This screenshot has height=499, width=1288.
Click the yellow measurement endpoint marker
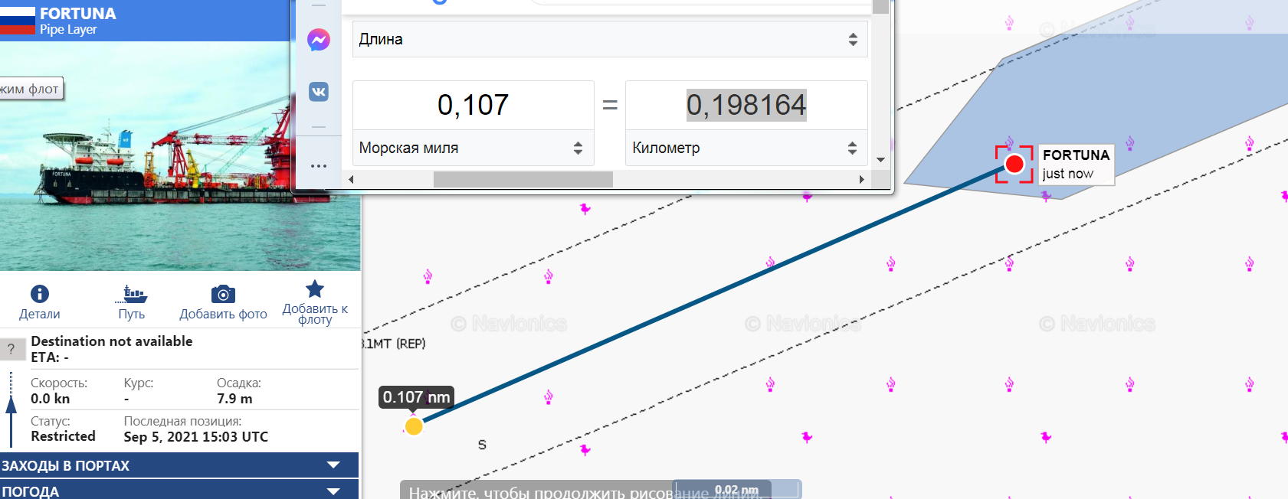pos(414,426)
